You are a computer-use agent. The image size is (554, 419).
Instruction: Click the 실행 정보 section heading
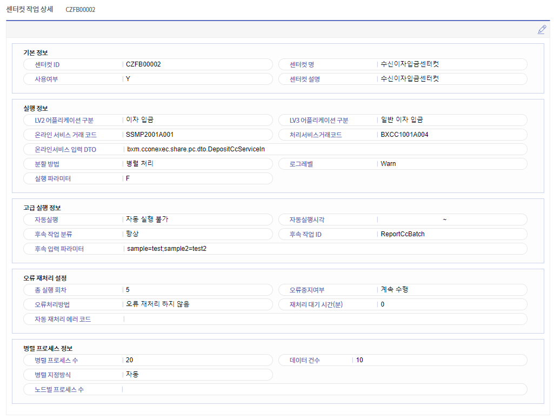coord(35,108)
